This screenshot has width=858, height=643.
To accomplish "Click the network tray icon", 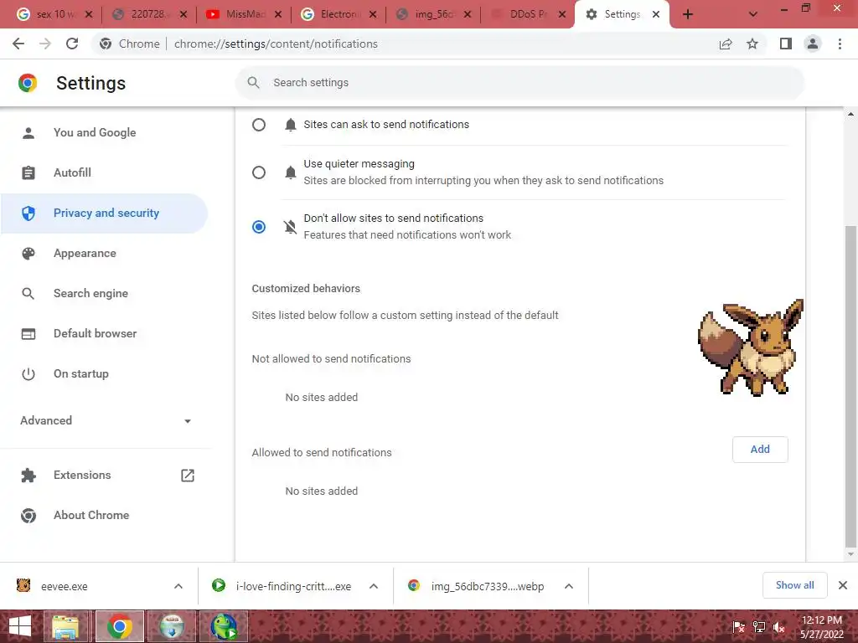I will tap(759, 627).
